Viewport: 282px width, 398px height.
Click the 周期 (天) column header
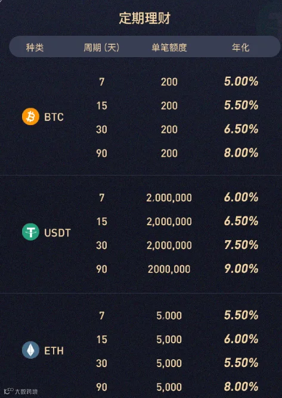tap(101, 47)
